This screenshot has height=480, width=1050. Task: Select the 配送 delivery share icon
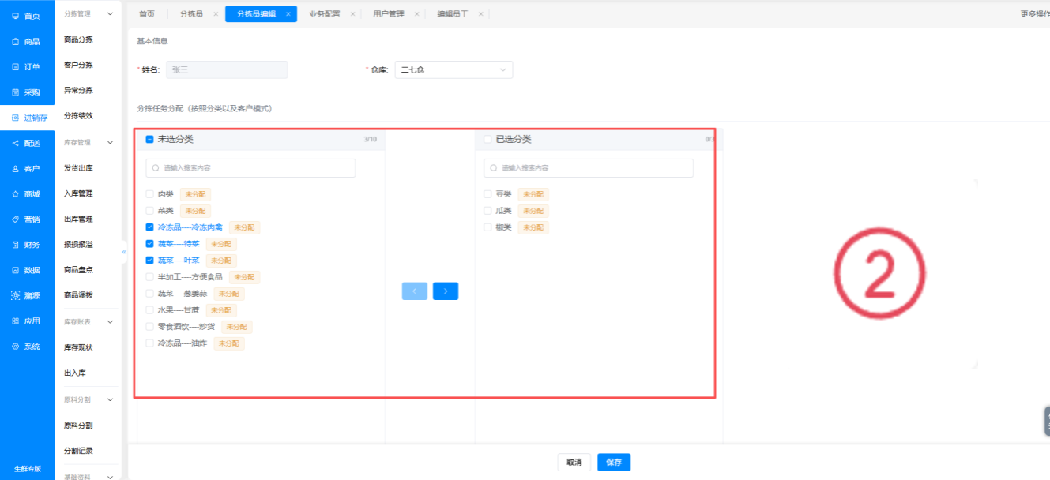point(16,143)
